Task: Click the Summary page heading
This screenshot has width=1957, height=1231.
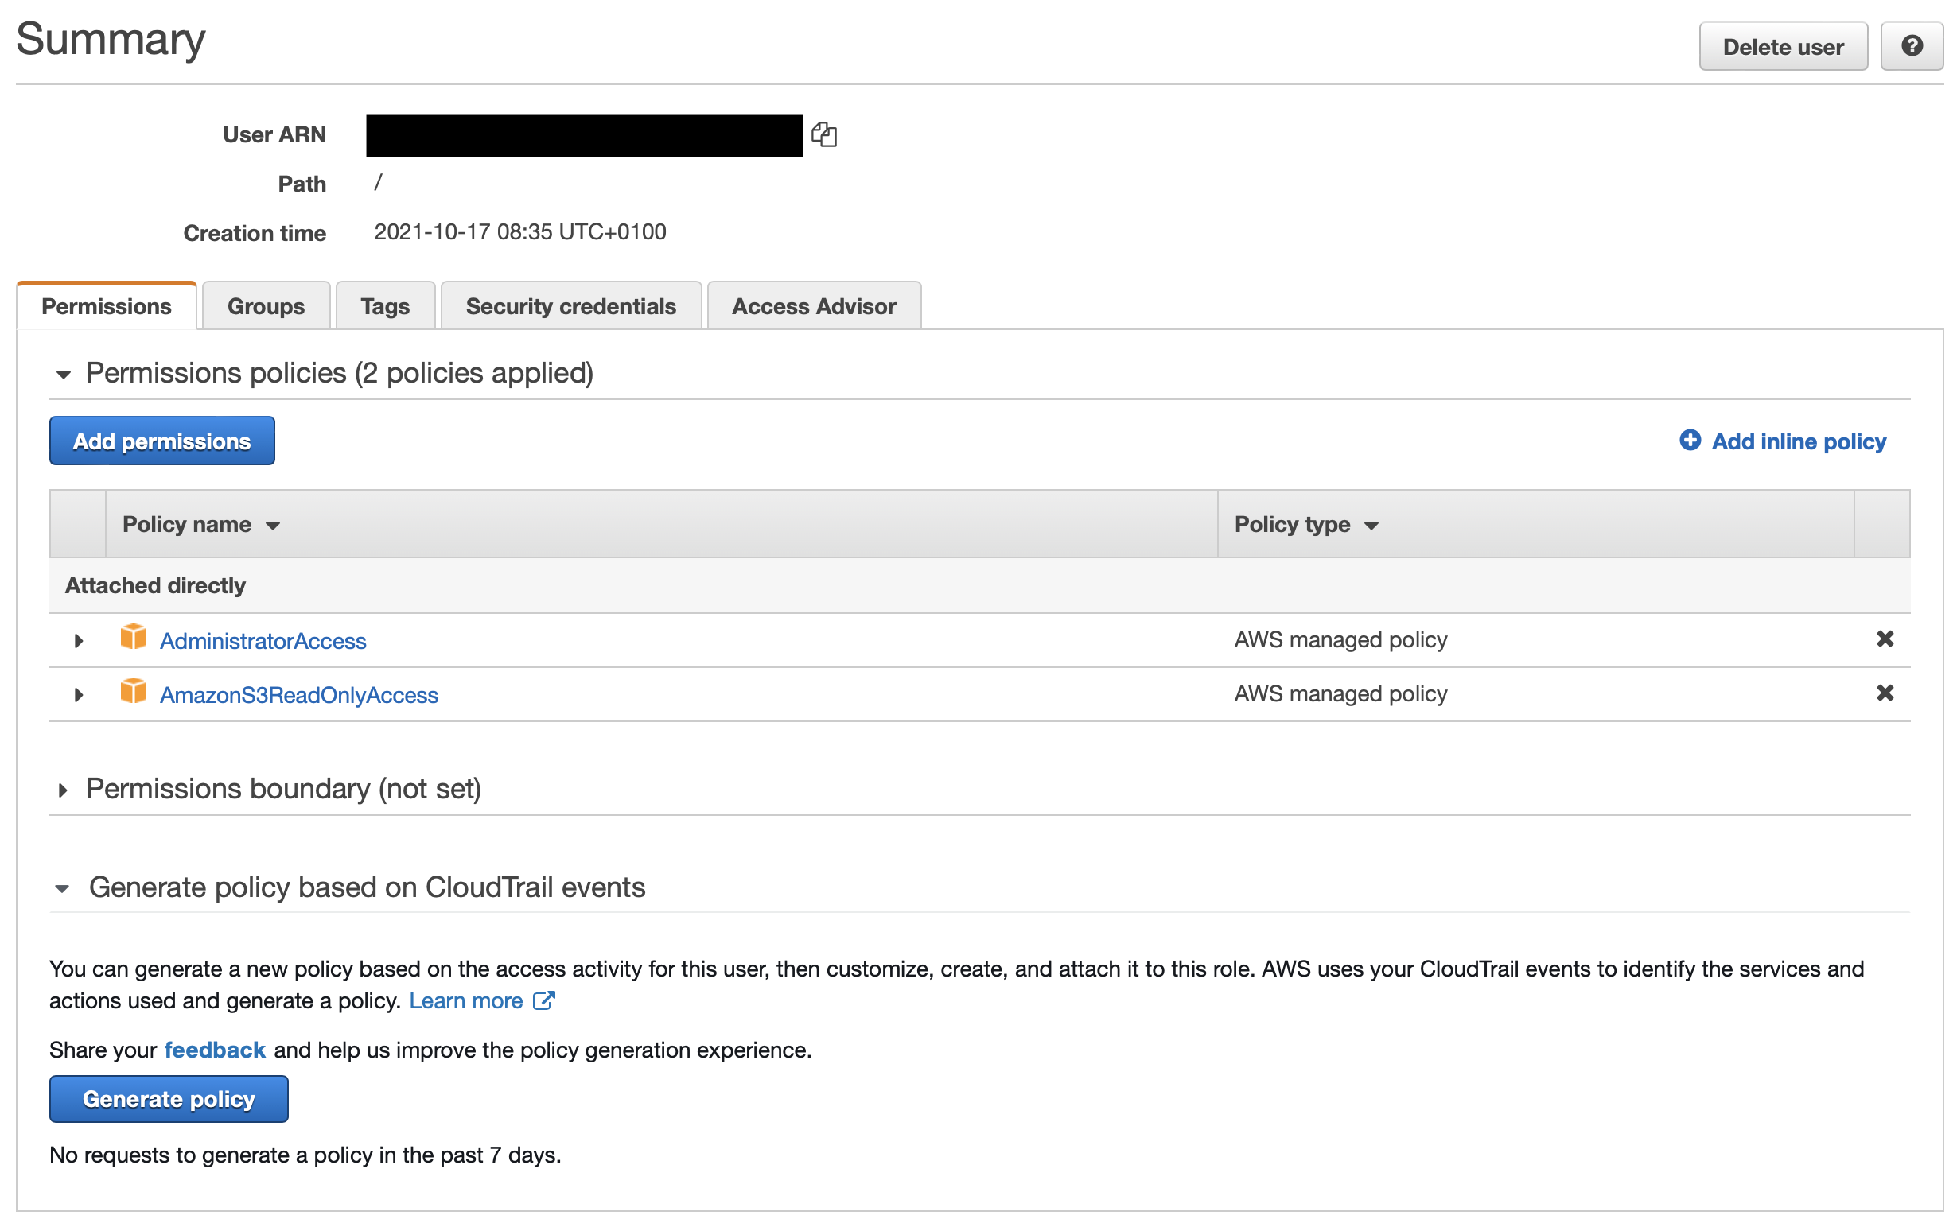Action: pos(111,39)
